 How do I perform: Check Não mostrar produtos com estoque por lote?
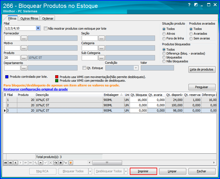pos(45,29)
